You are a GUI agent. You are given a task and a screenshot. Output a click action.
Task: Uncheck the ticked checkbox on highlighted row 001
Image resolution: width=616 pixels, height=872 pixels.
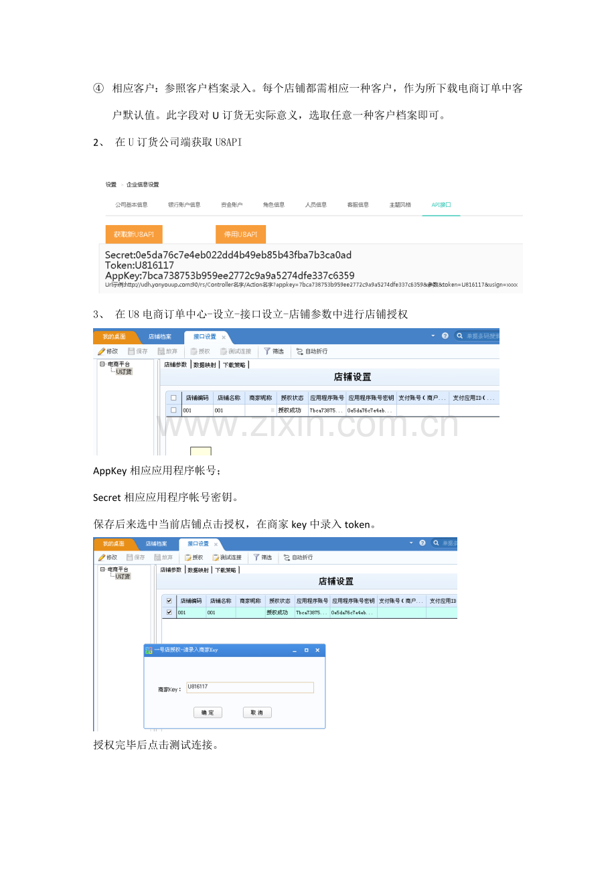[x=169, y=612]
